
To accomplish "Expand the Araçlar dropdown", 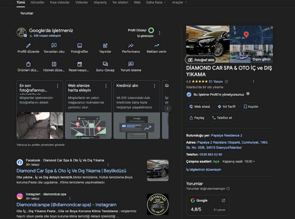I will tap(179, 2).
